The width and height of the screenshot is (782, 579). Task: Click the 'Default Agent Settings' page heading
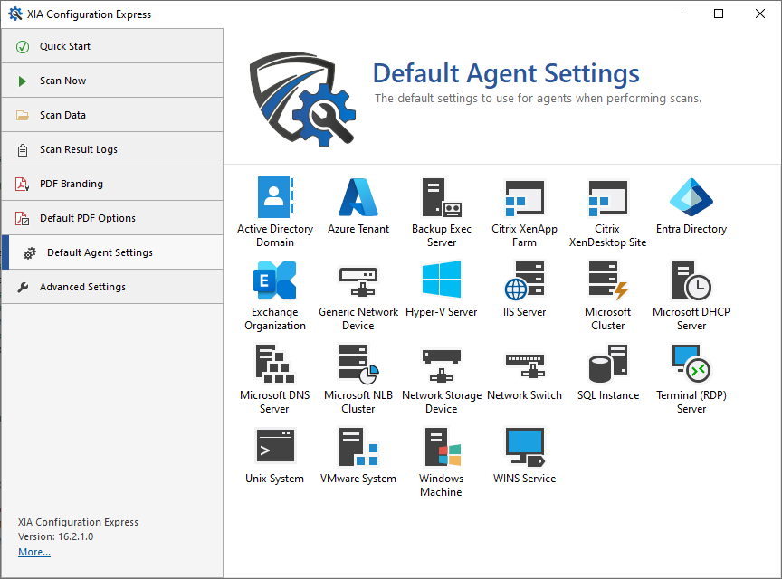coord(506,73)
